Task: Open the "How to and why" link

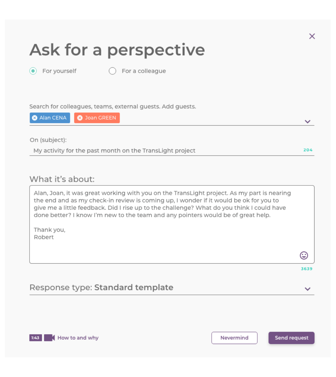Action: pos(78,338)
